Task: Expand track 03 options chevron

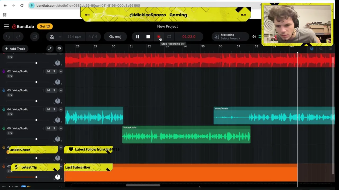Action: (61, 90)
